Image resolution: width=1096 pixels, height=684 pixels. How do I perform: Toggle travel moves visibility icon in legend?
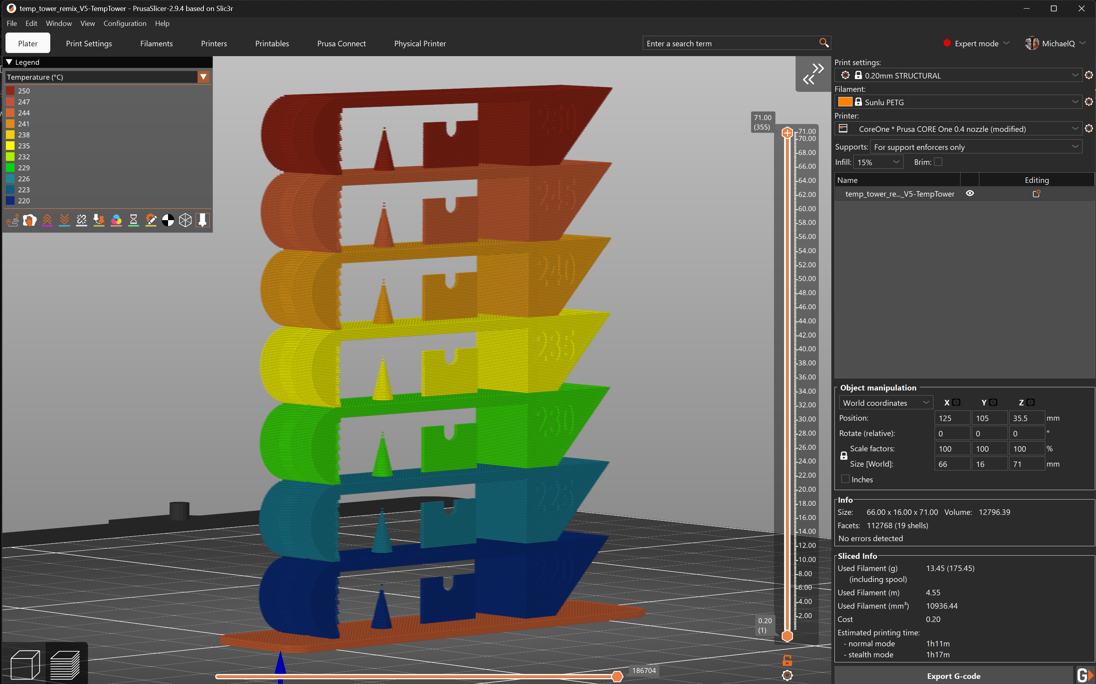[x=12, y=220]
